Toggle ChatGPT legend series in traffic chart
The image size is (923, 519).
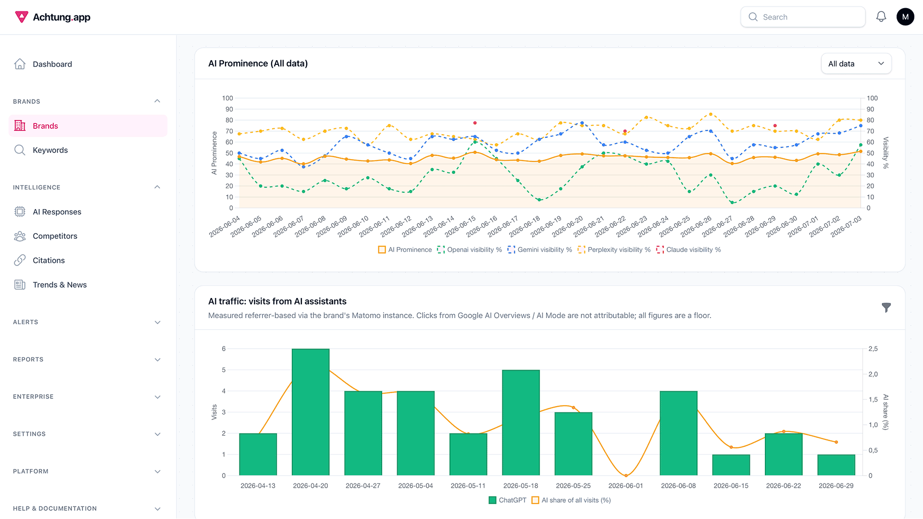pos(507,500)
